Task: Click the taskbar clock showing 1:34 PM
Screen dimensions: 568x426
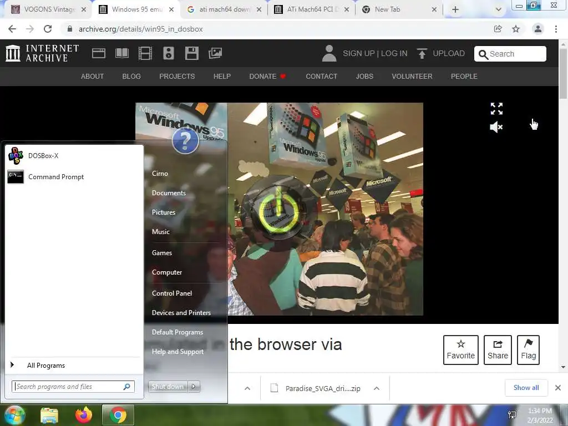Action: (x=540, y=415)
